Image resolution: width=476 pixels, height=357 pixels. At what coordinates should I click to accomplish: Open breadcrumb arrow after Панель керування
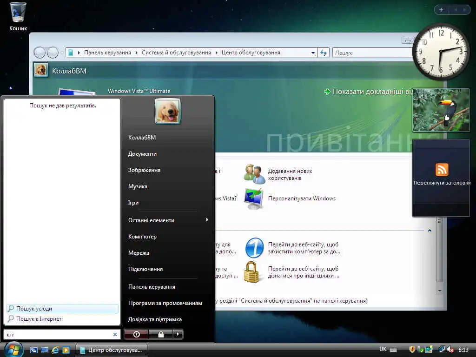coord(137,53)
